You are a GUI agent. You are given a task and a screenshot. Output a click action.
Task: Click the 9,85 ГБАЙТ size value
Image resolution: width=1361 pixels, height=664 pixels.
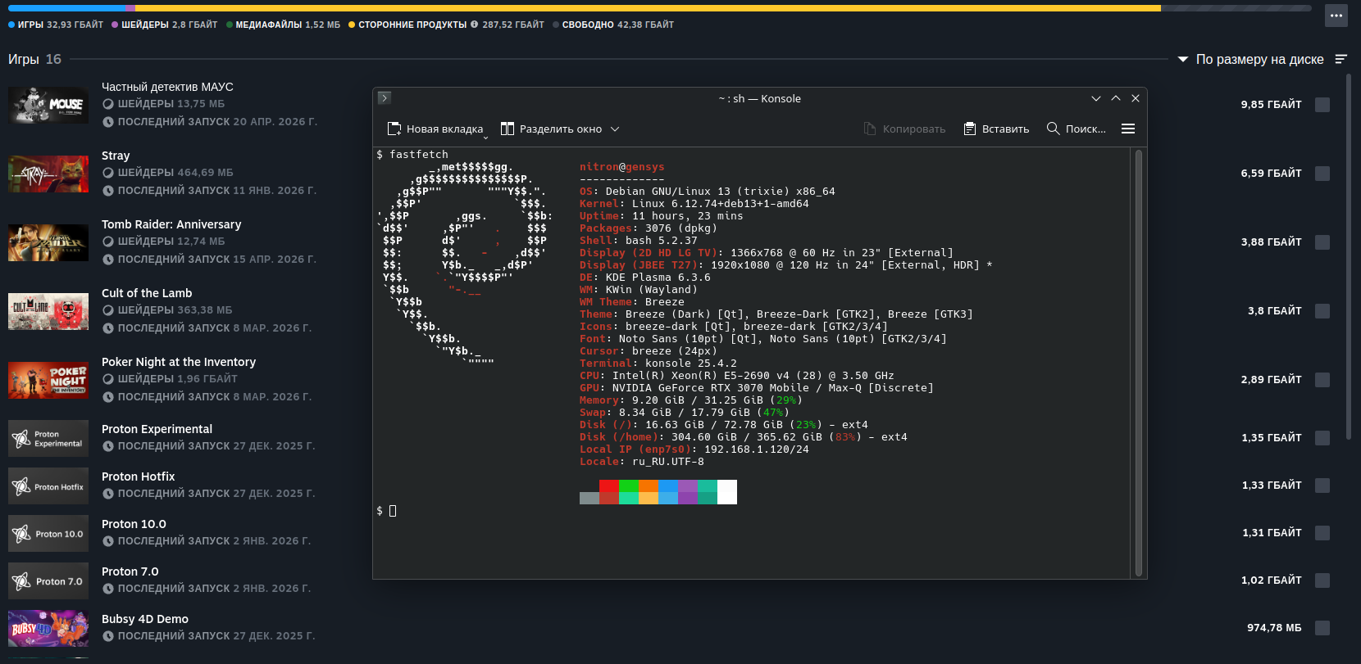coord(1272,105)
